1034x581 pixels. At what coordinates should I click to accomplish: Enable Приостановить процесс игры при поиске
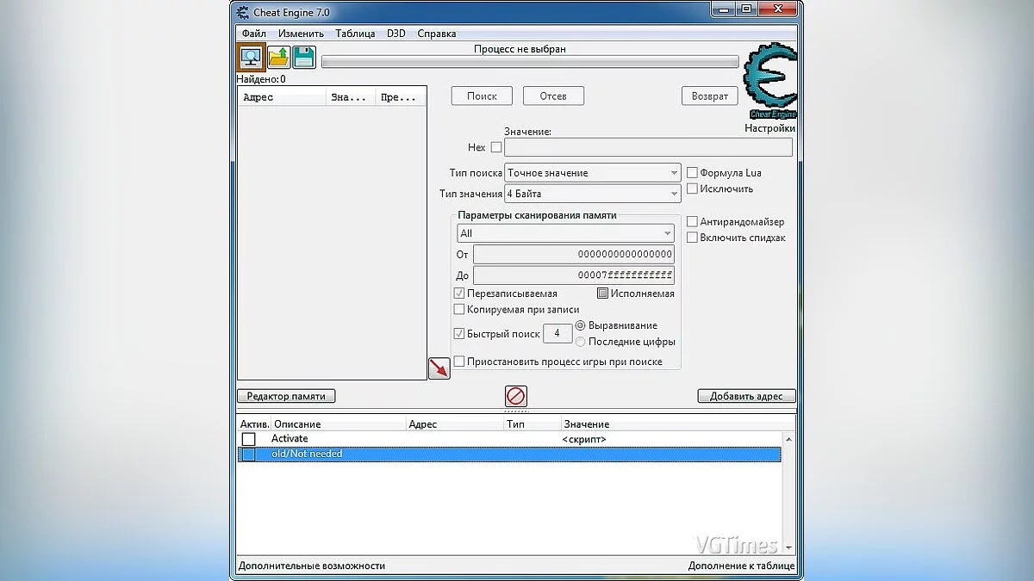(459, 362)
